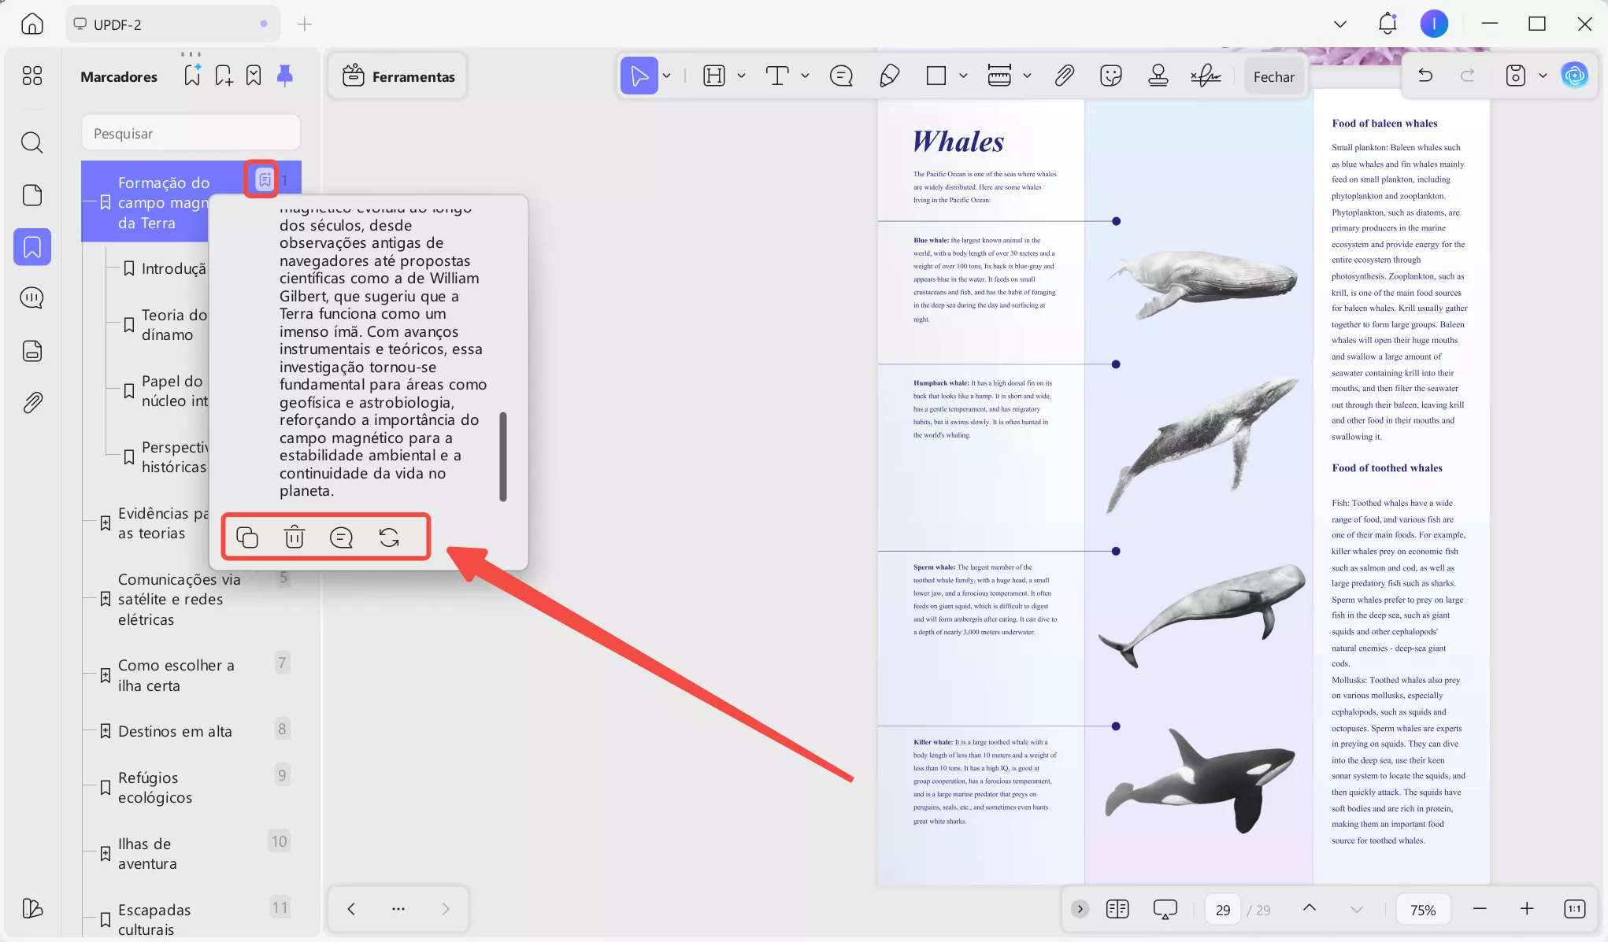The image size is (1608, 942).
Task: Select the pencil drawing tool
Action: point(889,76)
